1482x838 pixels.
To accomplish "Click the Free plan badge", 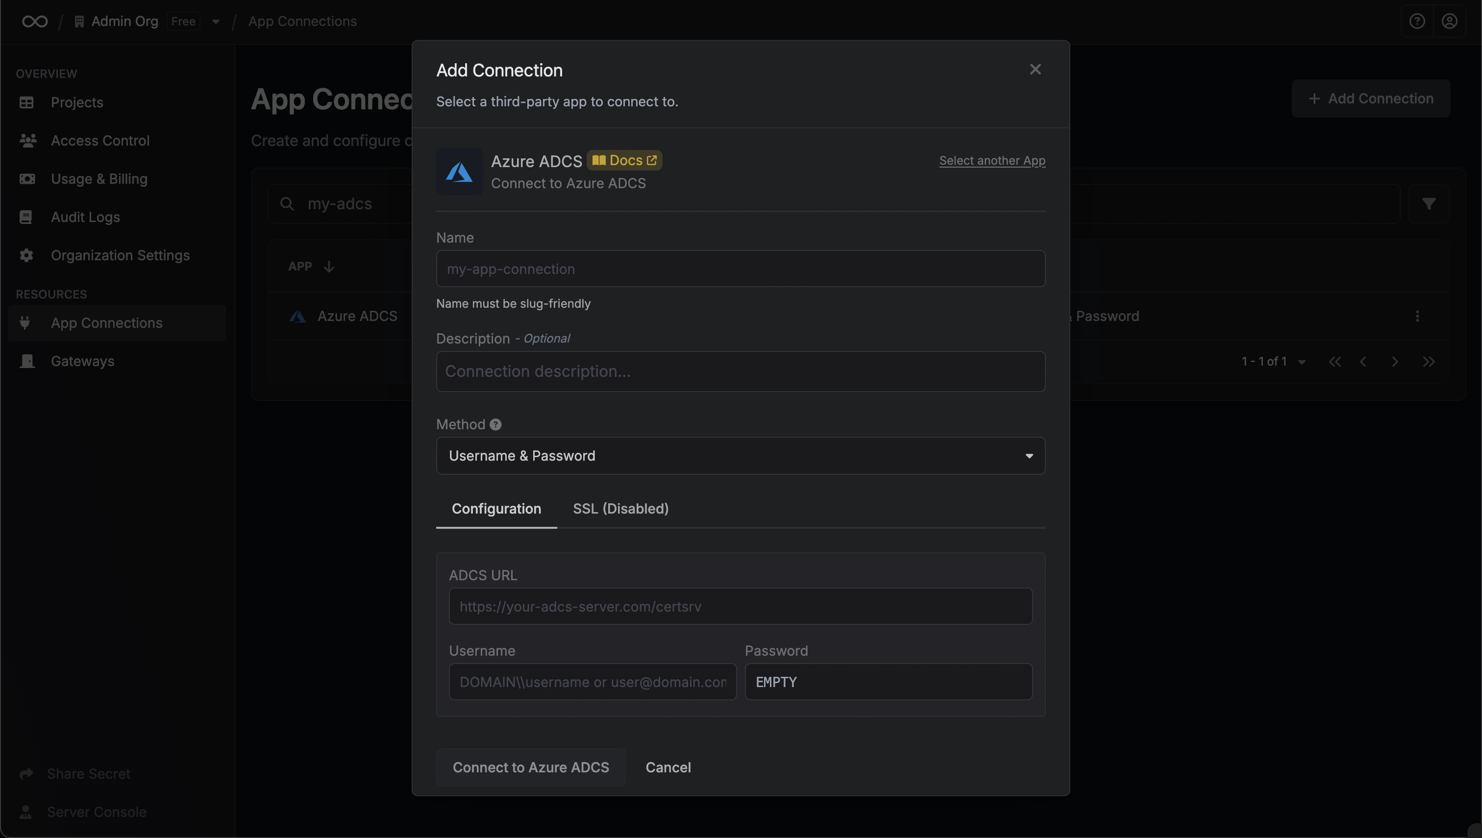I will point(183,21).
